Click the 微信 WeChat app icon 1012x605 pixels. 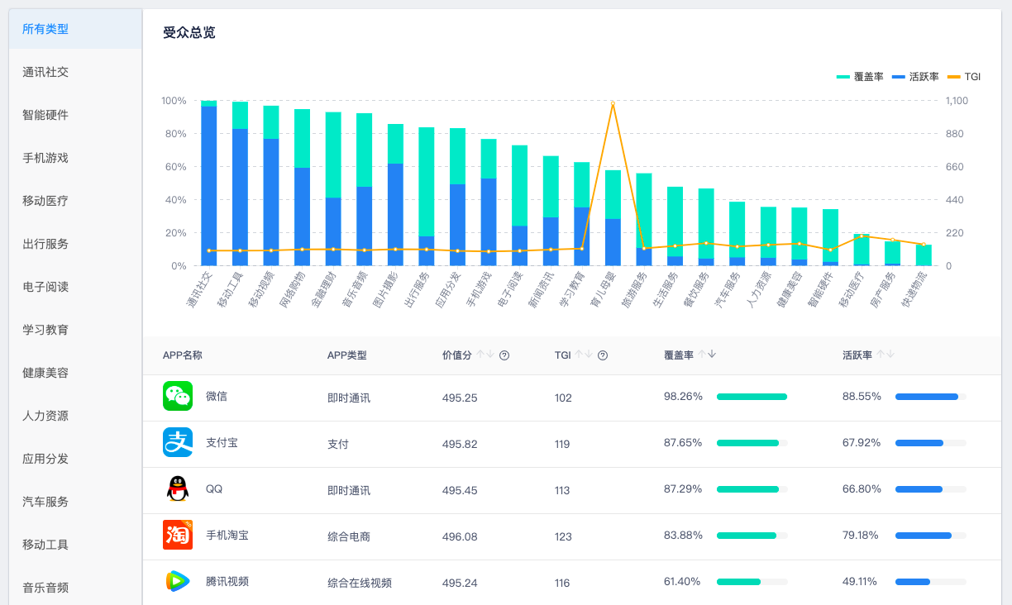coord(178,396)
